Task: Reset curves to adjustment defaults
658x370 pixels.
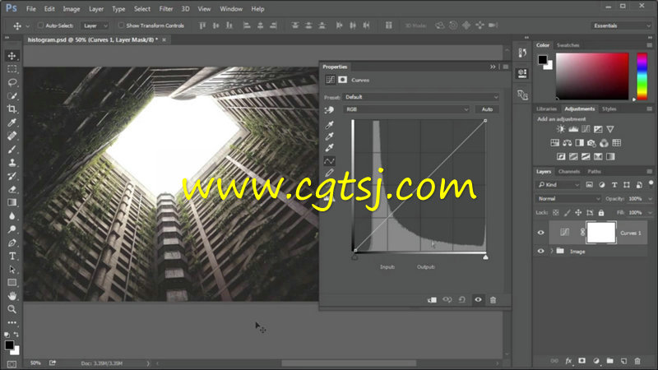Action: click(462, 300)
